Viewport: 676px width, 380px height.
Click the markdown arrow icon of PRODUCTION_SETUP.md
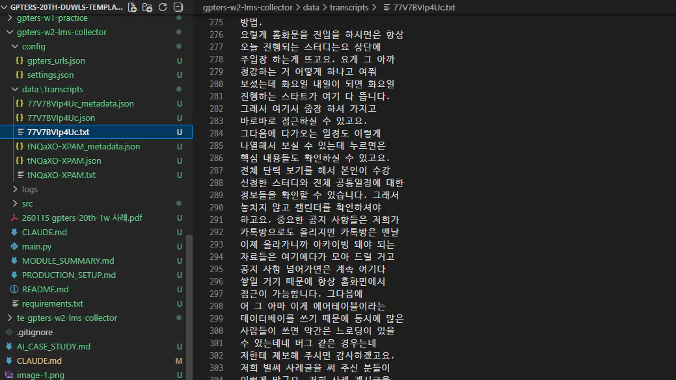click(x=14, y=275)
